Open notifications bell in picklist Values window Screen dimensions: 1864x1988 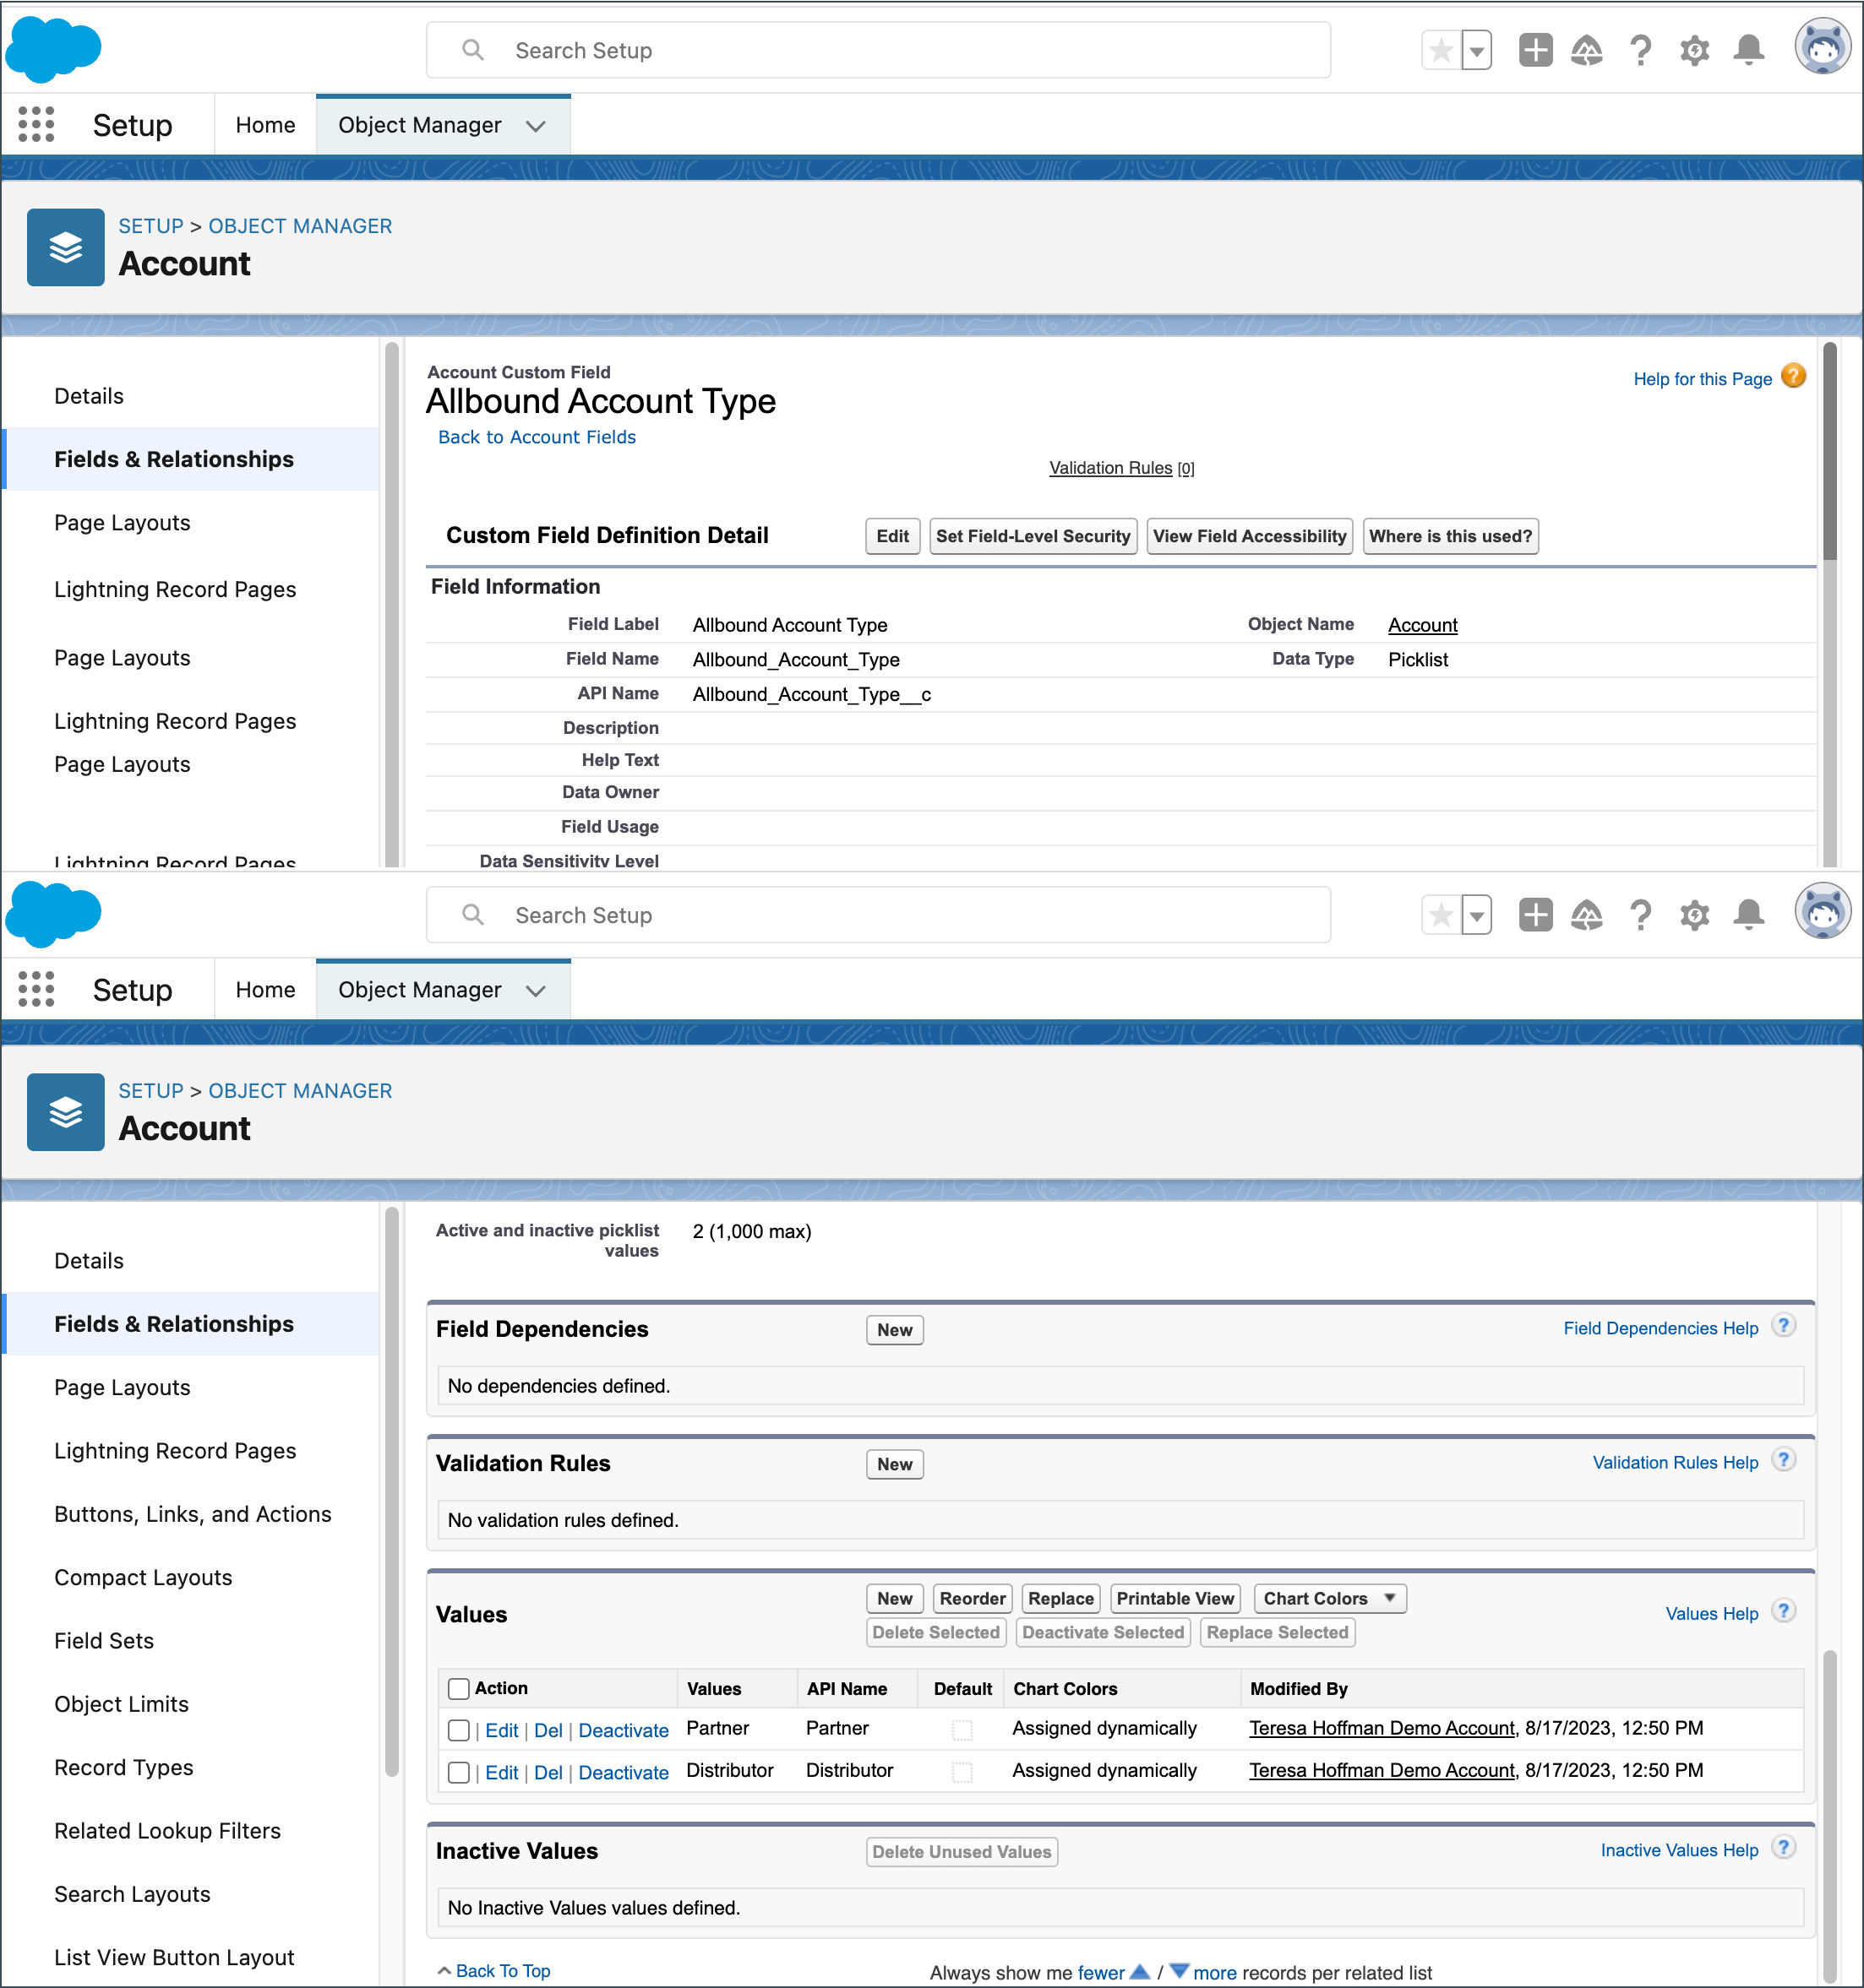click(x=1748, y=915)
